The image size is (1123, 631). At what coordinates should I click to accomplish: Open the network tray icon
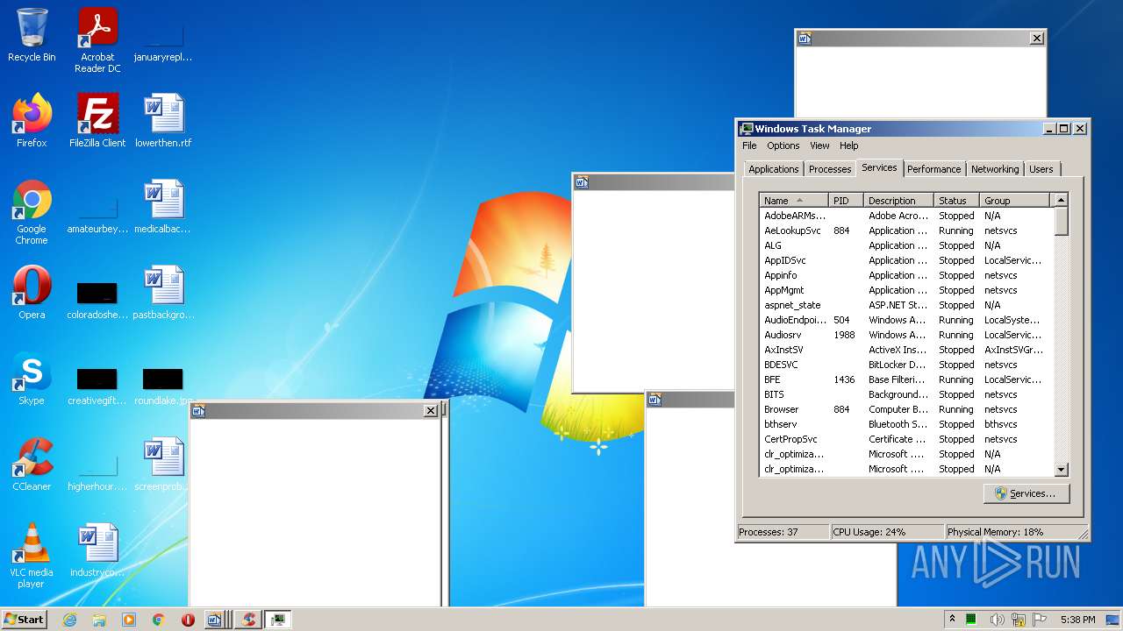click(1019, 620)
